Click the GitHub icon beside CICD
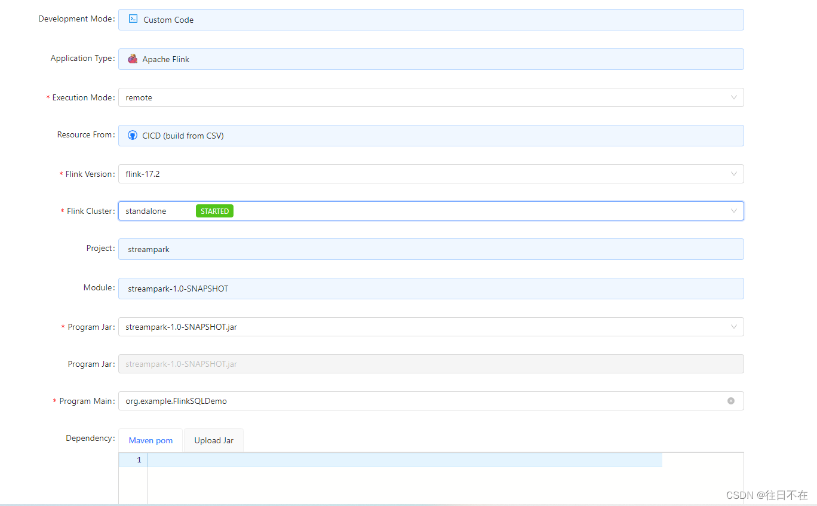The width and height of the screenshot is (817, 506). coord(133,136)
